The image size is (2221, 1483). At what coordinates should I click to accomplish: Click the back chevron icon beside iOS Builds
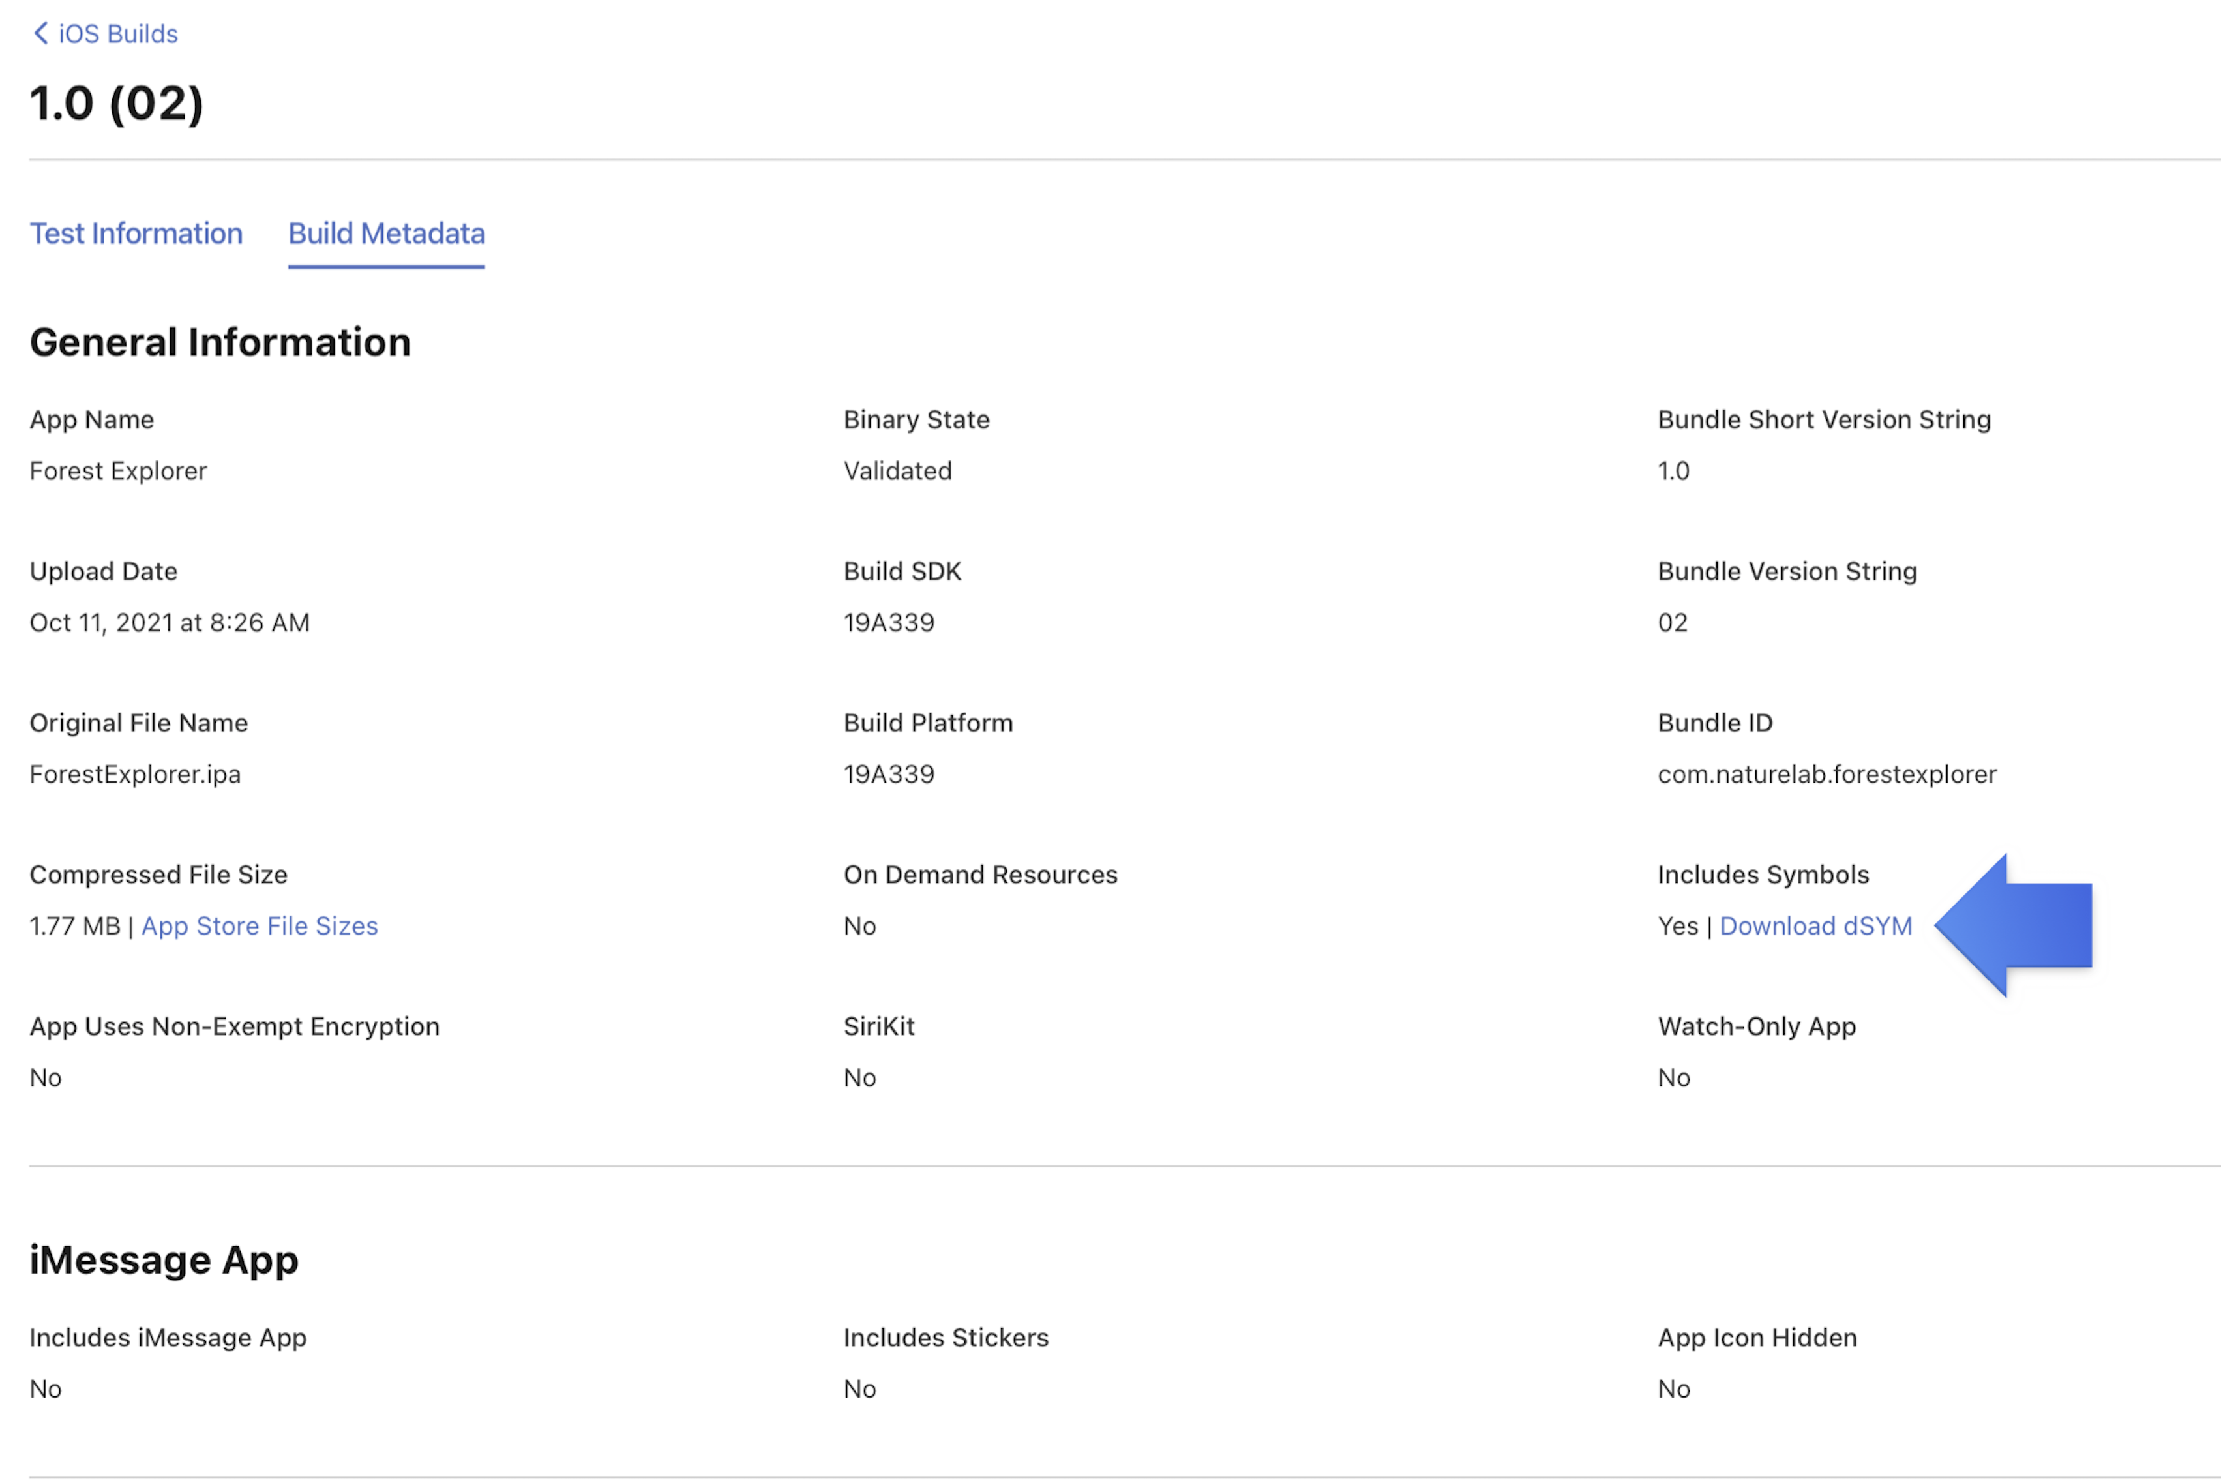40,32
